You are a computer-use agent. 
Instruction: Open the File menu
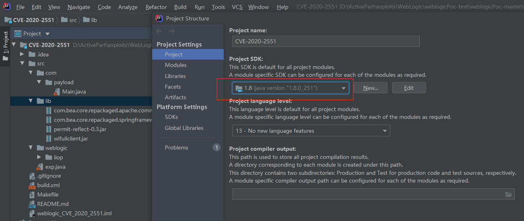pos(20,7)
